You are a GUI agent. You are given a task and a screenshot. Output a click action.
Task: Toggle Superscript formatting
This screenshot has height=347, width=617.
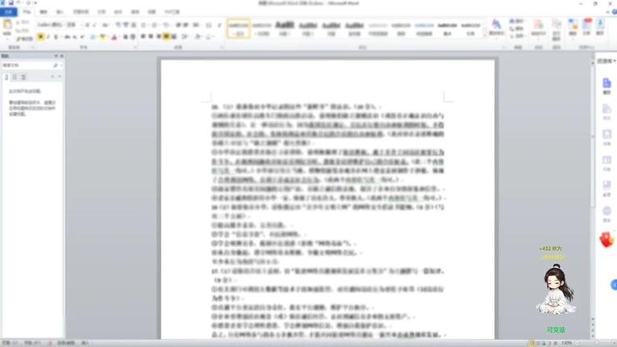tap(82, 36)
